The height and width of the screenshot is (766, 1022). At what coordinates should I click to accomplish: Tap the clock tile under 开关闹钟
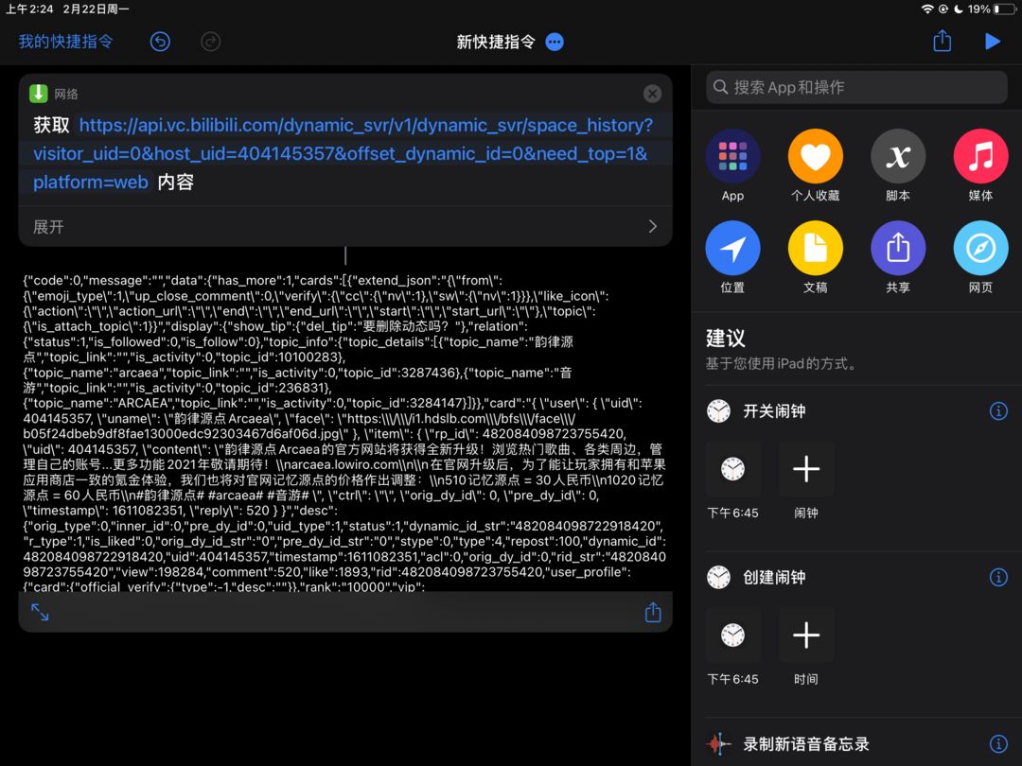pyautogui.click(x=732, y=469)
